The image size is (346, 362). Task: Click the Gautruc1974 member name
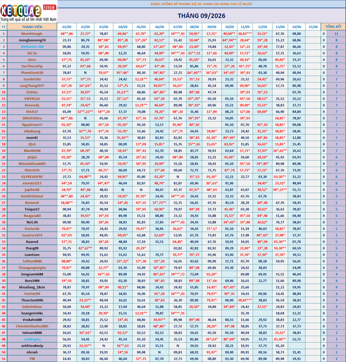(32, 235)
